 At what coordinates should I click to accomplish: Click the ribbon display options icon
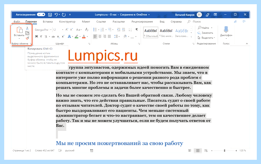pyautogui.click(x=215, y=15)
